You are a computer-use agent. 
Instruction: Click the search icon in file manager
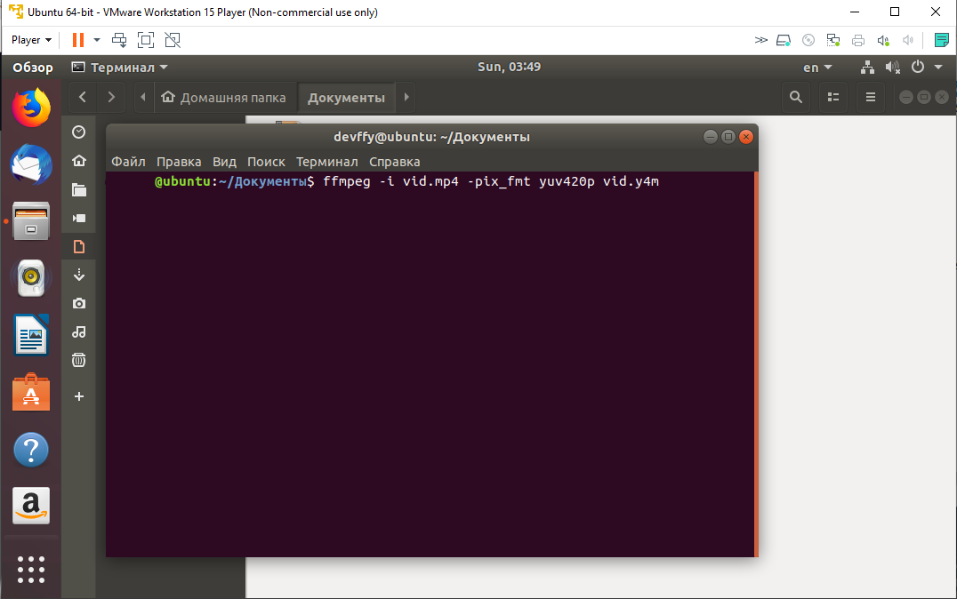(796, 98)
